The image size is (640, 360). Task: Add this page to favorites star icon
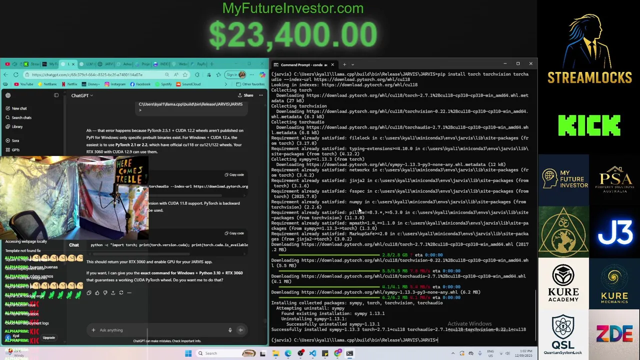tap(185, 74)
